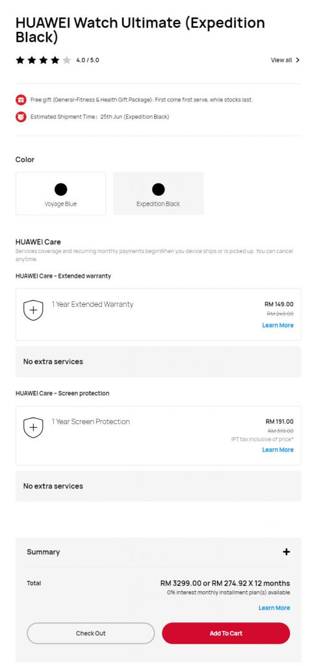This screenshot has width=312, height=666.
Task: Open View all reviews chevron
Action: 298,60
